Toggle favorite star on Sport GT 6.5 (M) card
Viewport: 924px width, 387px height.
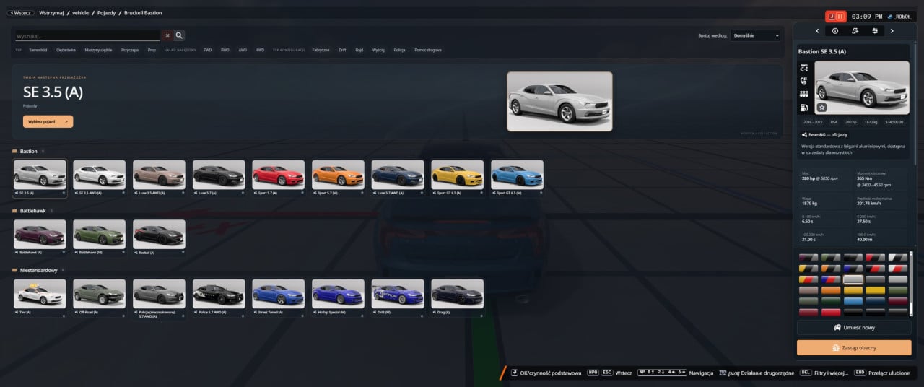pyautogui.click(x=541, y=193)
